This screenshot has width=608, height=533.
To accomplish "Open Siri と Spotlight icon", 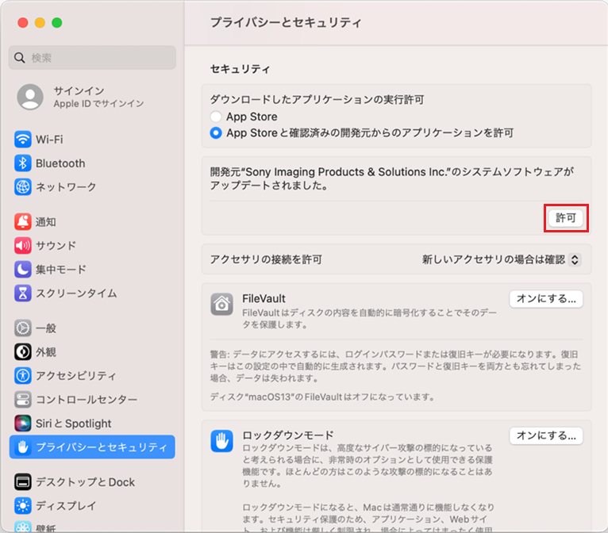I will tap(23, 424).
